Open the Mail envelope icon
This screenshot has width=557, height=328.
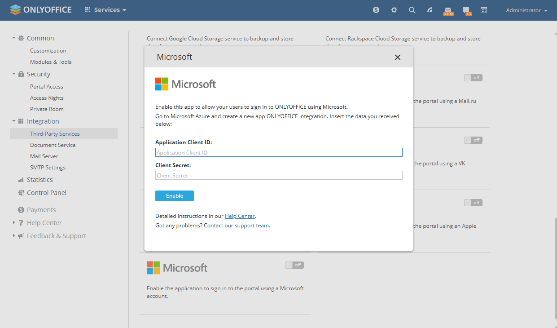point(448,11)
